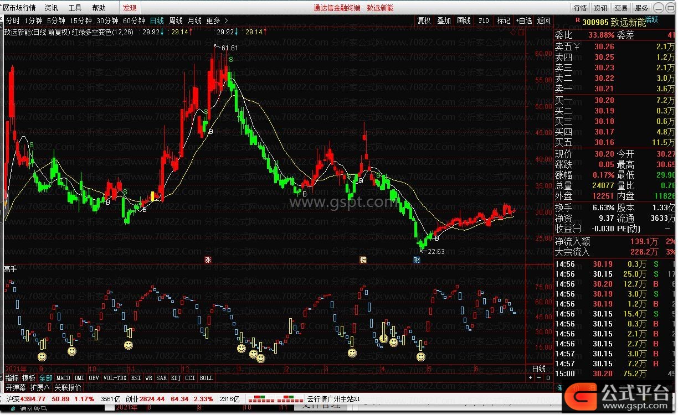
Task: Click the ¥ icon beside 卖五
Action: (x=577, y=47)
